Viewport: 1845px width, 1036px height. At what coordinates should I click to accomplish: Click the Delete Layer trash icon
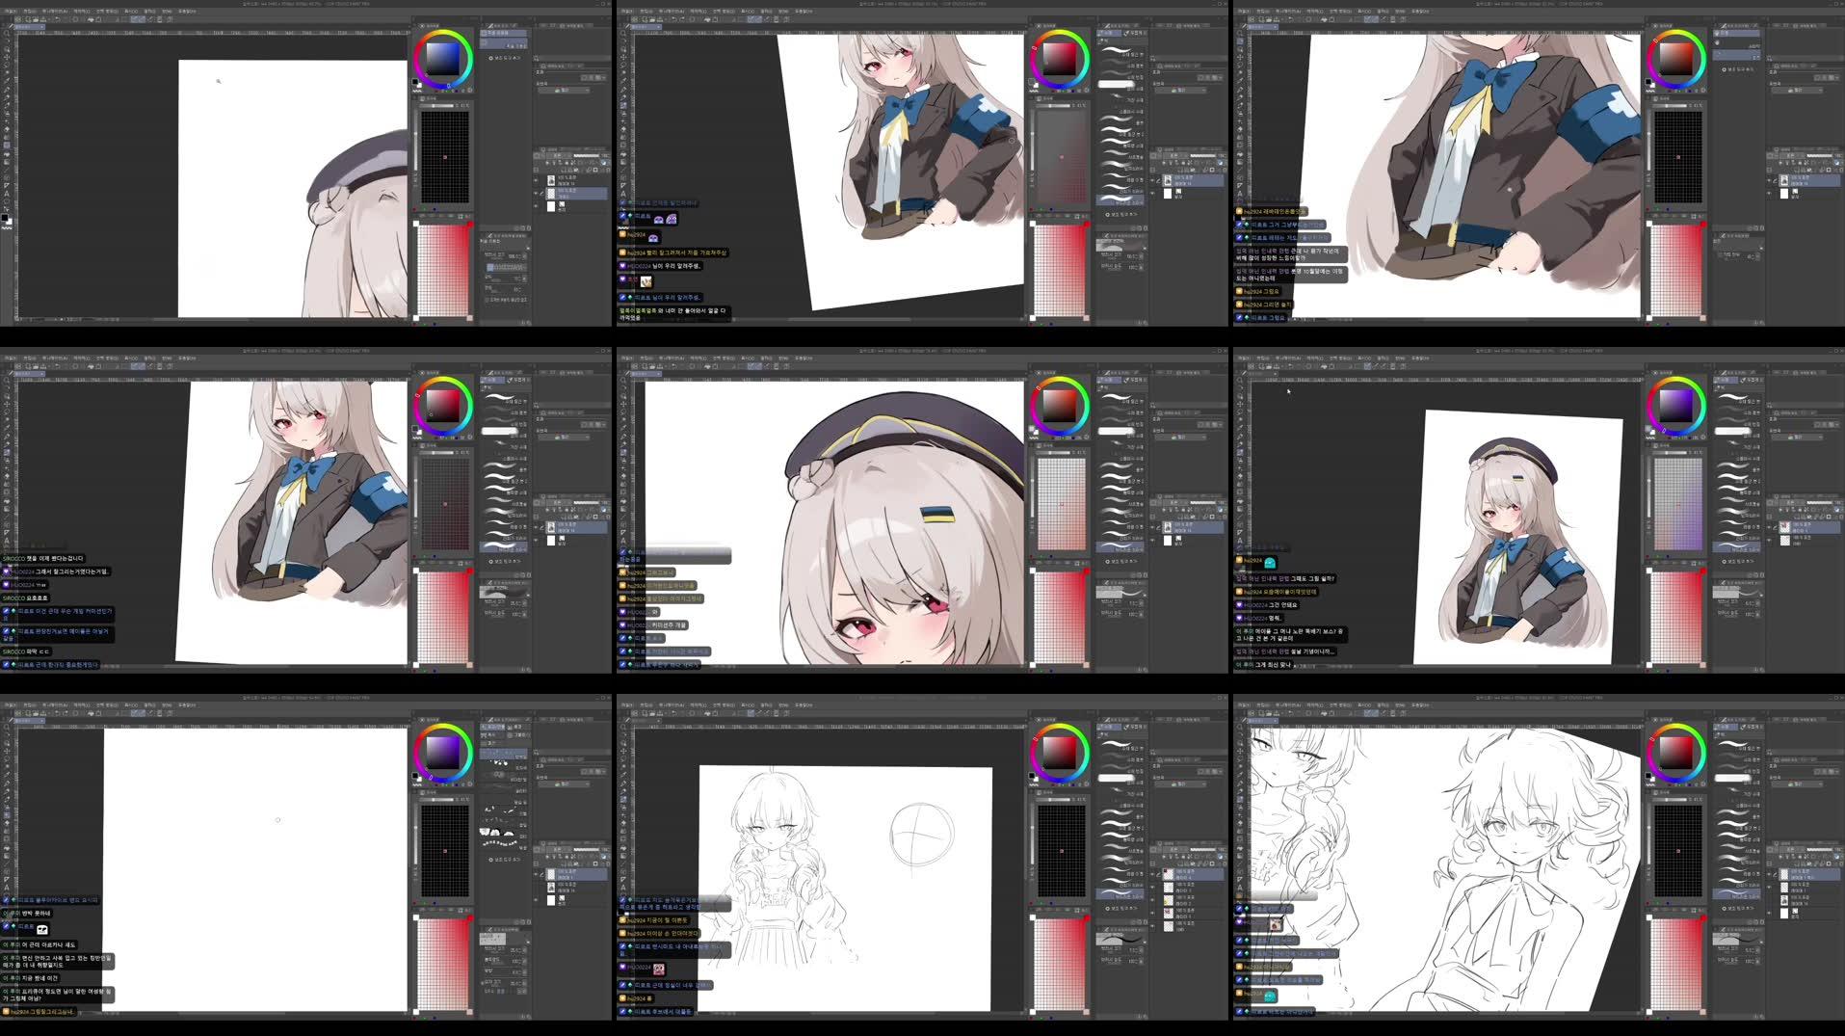point(1225,169)
